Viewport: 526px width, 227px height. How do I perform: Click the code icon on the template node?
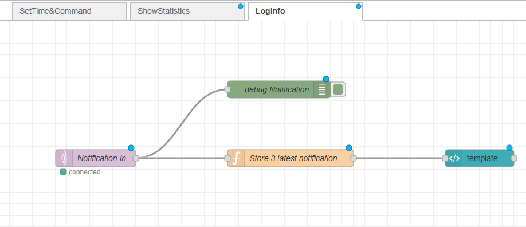coord(454,158)
